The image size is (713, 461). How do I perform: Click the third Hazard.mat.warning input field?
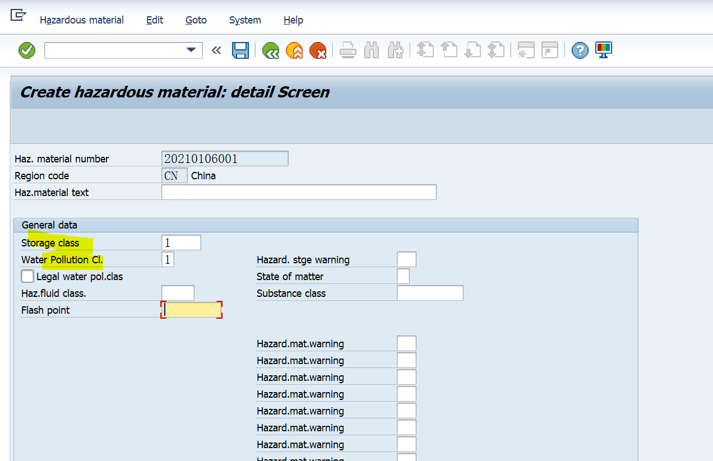click(x=406, y=377)
